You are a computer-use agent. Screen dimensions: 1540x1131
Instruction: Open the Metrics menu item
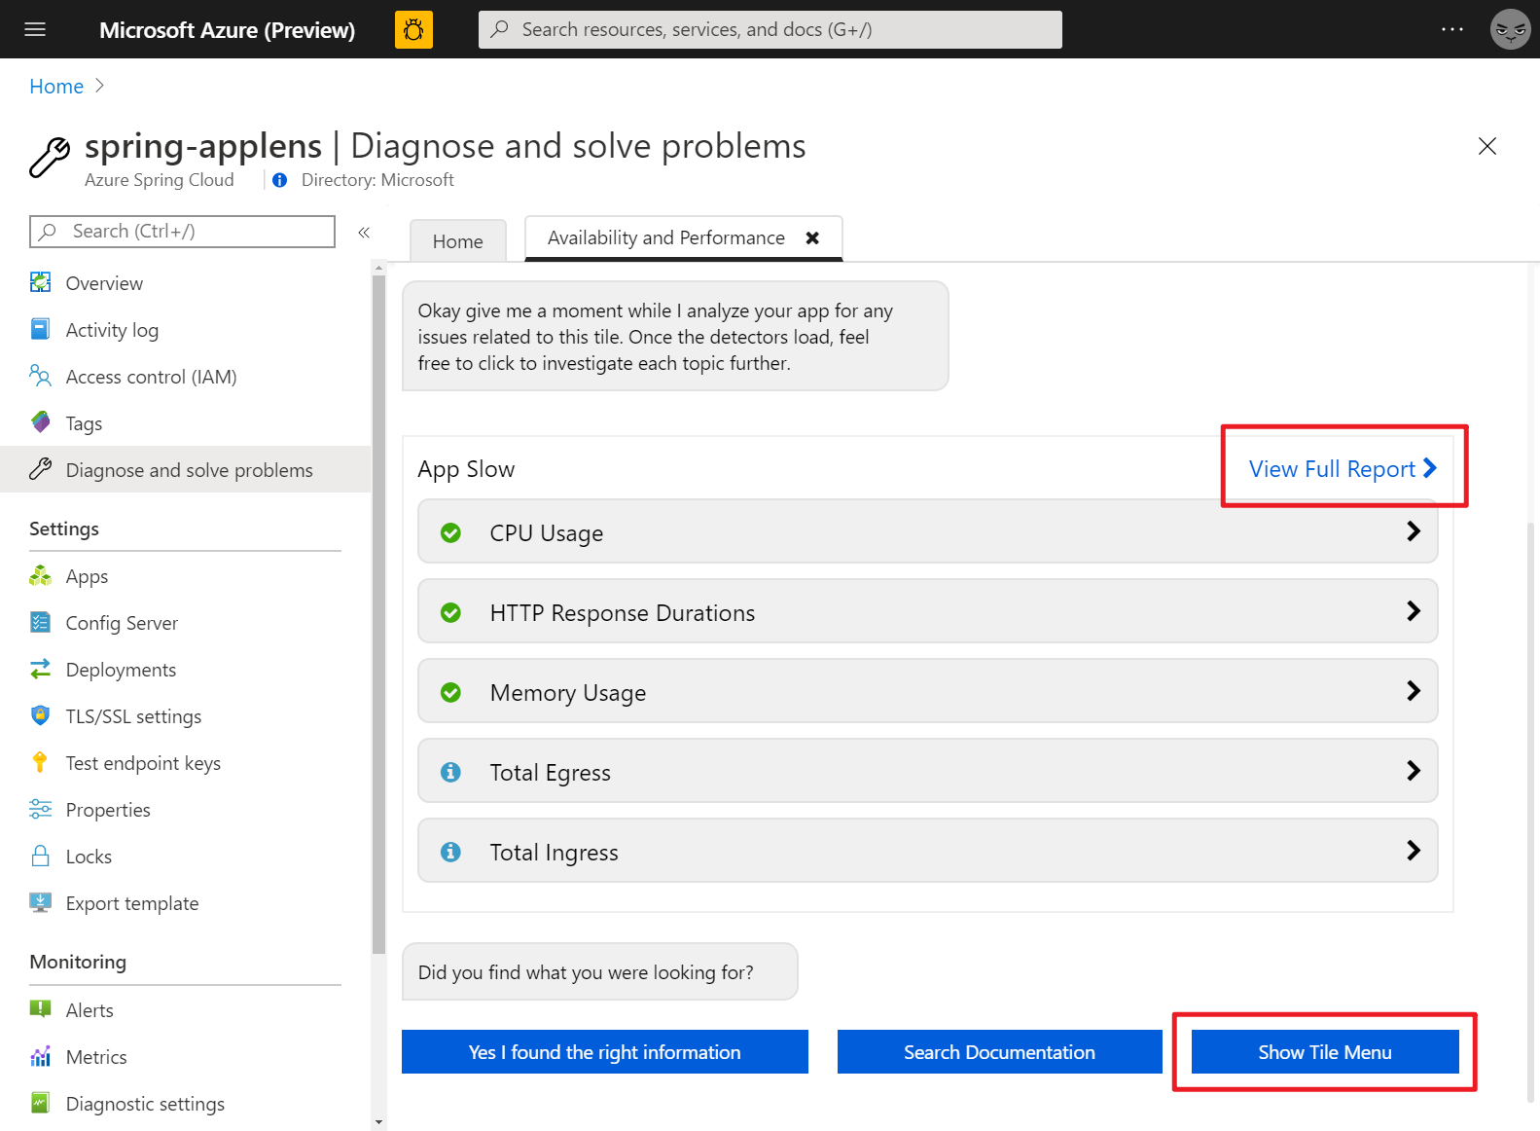186,1057
